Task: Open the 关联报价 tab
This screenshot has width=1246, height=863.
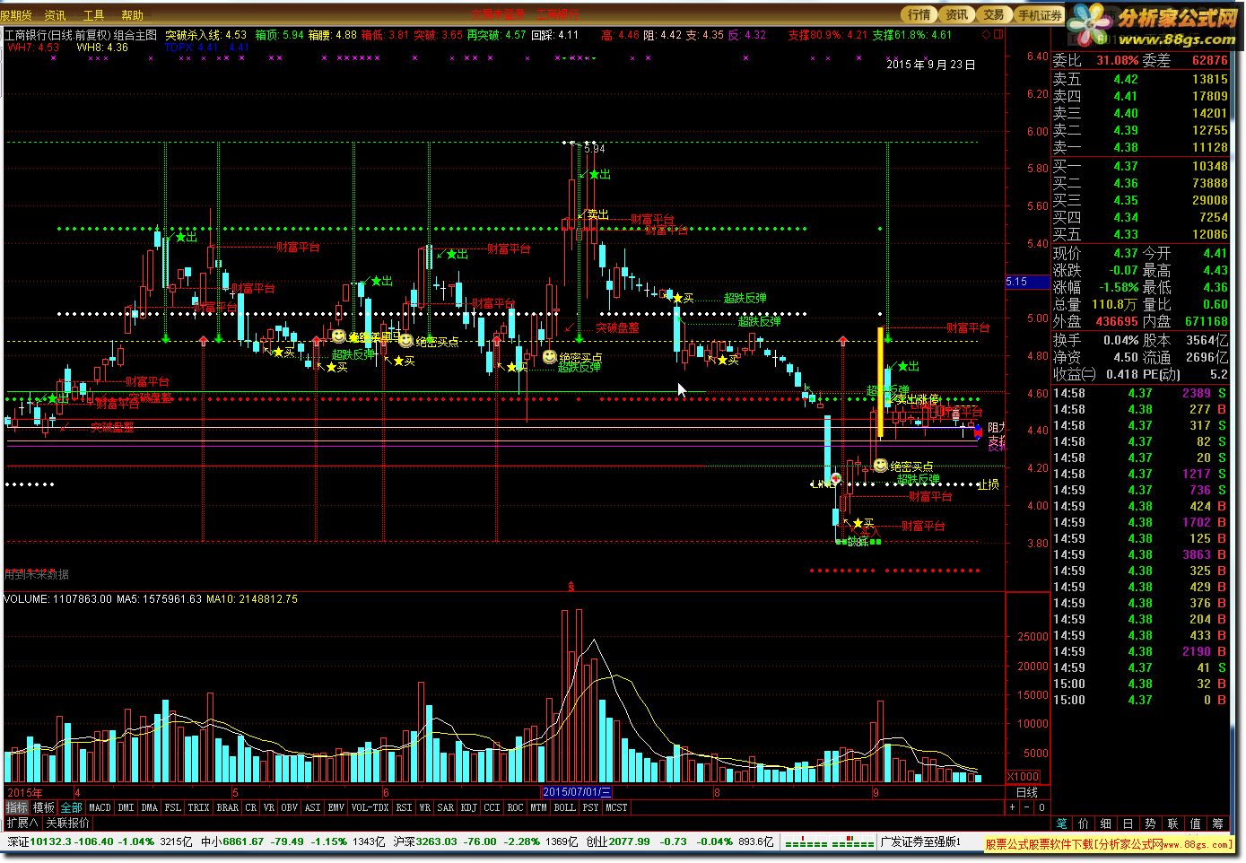Action: [x=68, y=823]
